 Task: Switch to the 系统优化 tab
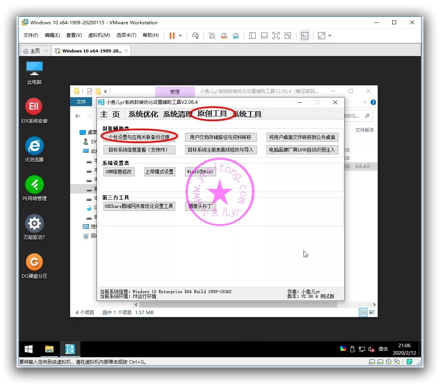click(x=143, y=114)
